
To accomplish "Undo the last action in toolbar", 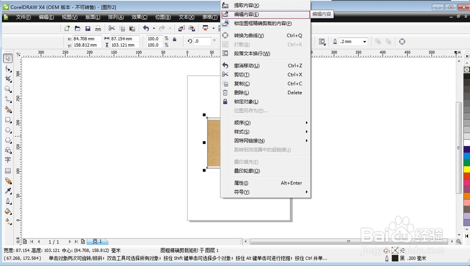I will [x=146, y=29].
